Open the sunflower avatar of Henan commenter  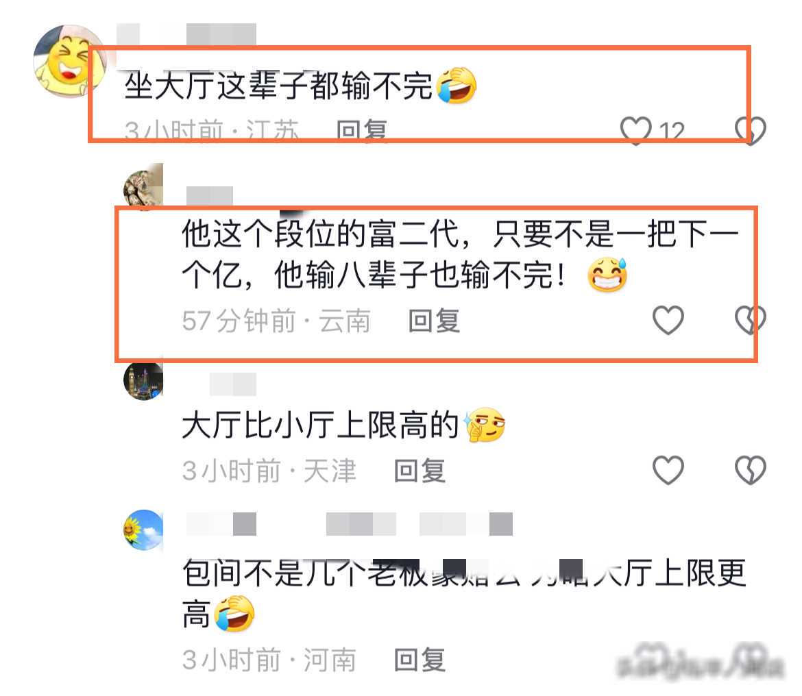point(143,530)
